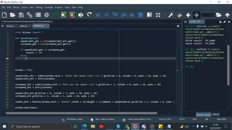This screenshot has height=130, width=232.
Task: Start debugging the file icon
Action: point(98,15)
